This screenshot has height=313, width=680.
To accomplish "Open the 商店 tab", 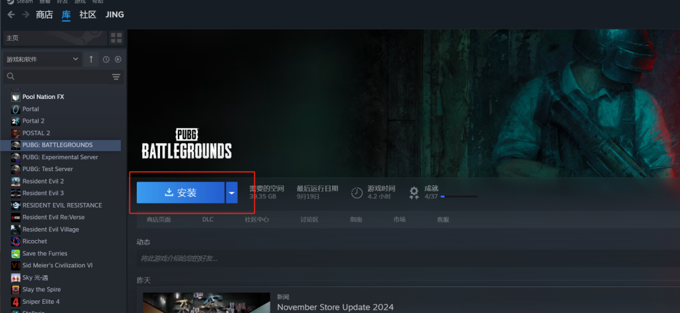I will pos(44,15).
